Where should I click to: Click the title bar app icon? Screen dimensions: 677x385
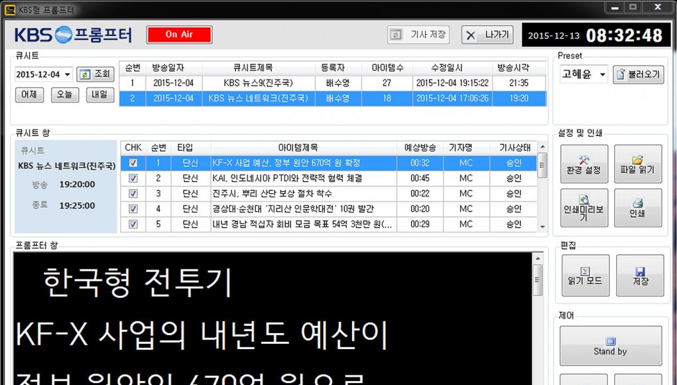pos(10,9)
